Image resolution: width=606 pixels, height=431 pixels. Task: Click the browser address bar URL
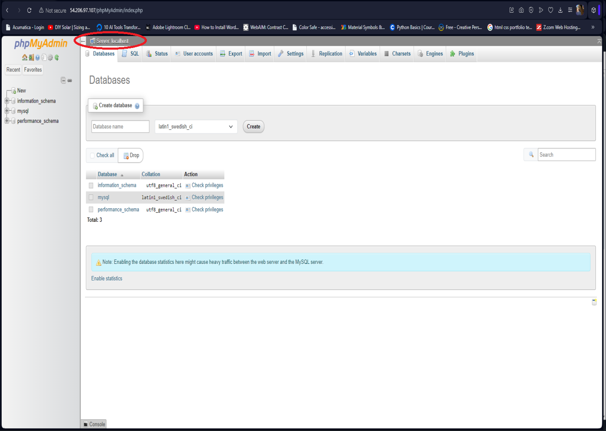[106, 10]
